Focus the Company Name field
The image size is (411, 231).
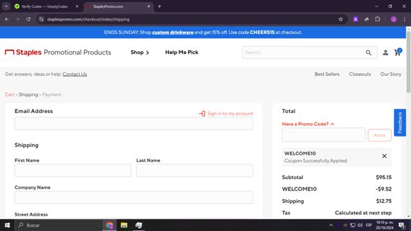click(x=134, y=197)
